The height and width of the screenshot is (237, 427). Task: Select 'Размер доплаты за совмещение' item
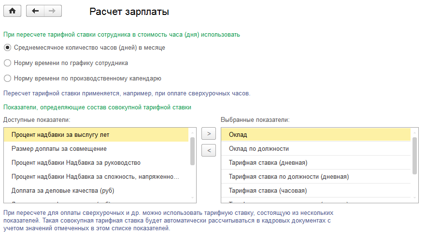tap(59, 148)
